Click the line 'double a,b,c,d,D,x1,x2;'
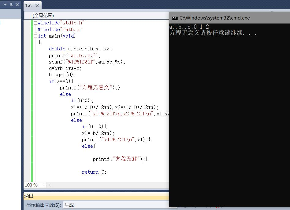Image resolution: width=290 pixels, height=210 pixels. [80, 49]
